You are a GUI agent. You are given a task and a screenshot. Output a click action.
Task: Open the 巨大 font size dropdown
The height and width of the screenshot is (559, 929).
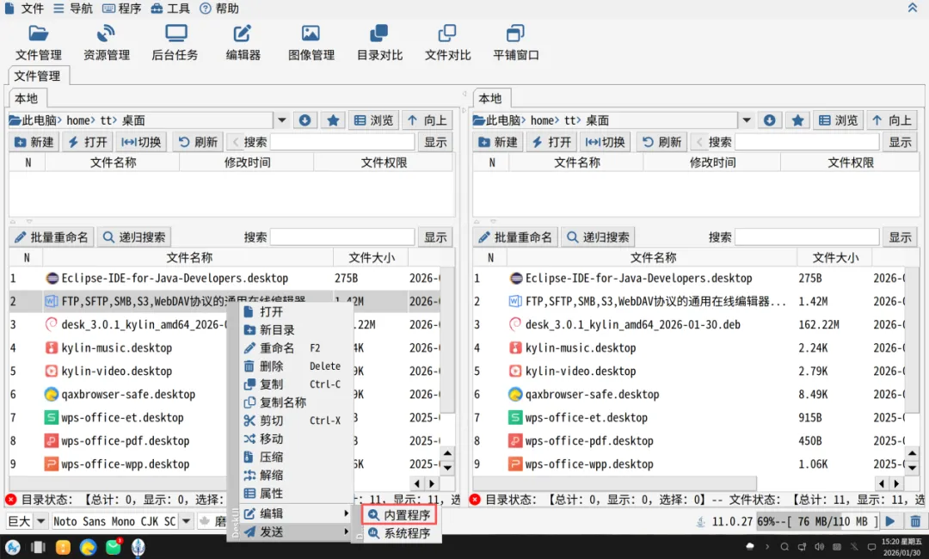pos(41,522)
